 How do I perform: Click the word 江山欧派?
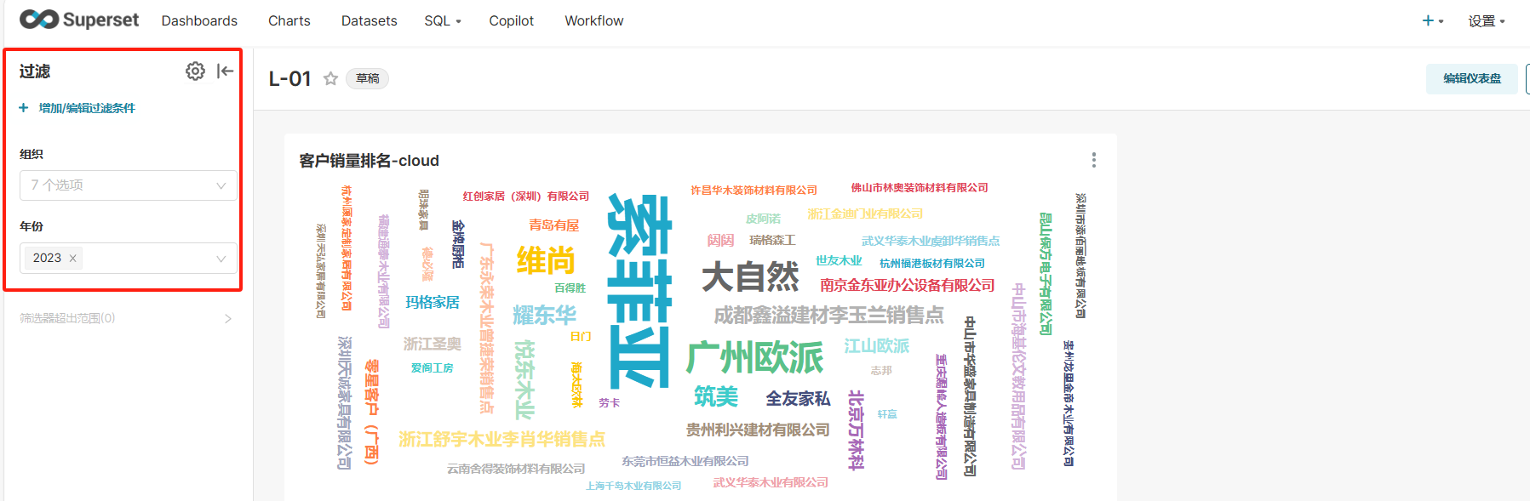coord(877,346)
